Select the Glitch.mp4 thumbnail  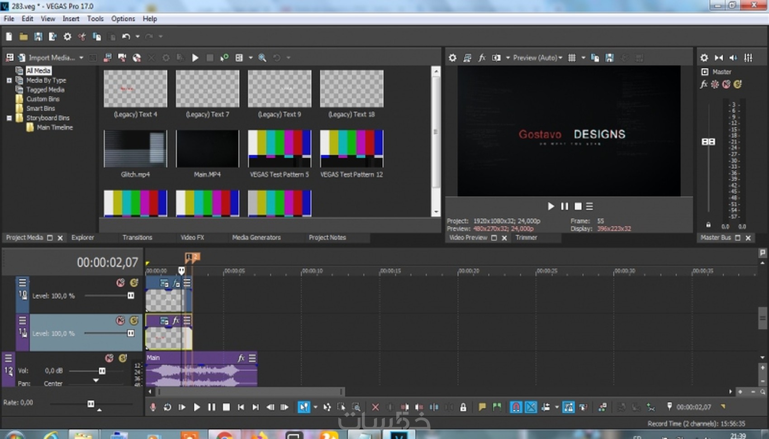tap(135, 149)
